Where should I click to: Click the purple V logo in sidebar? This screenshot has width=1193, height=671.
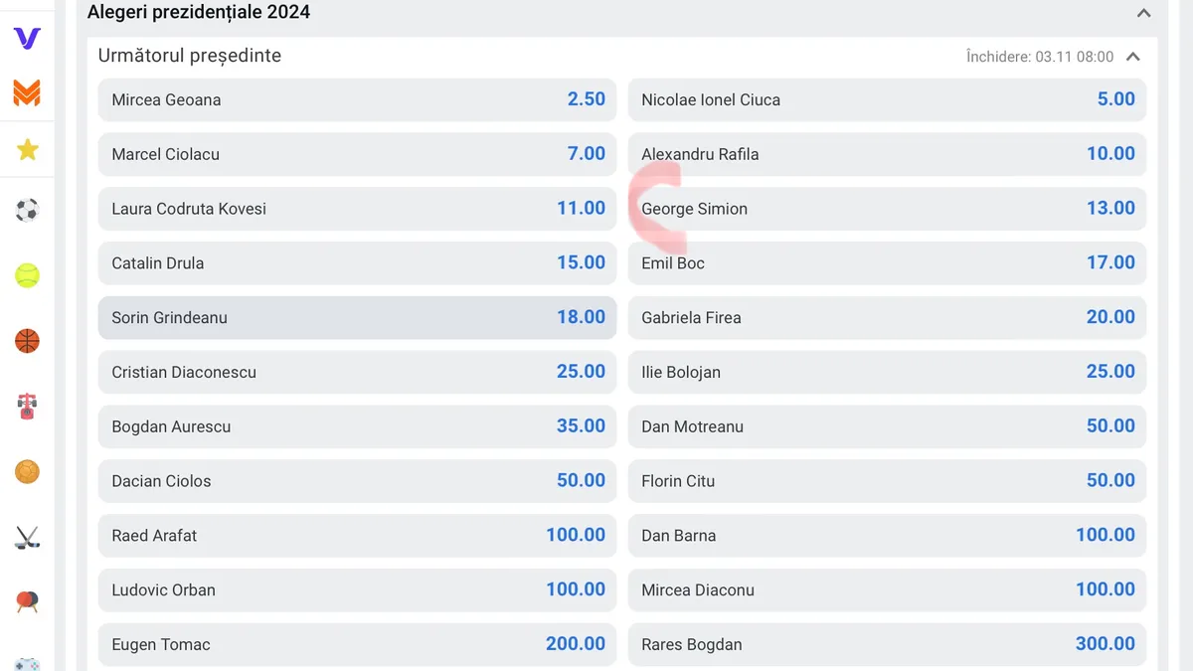pos(27,39)
